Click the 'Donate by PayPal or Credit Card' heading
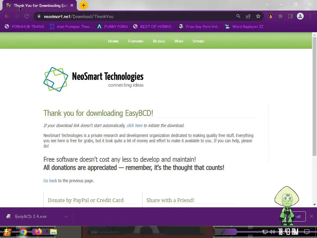Screen dimensions: 317x238 coord(86,200)
